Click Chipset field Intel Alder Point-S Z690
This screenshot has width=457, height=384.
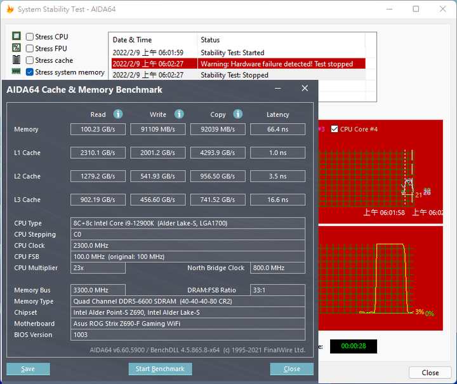[x=188, y=312]
